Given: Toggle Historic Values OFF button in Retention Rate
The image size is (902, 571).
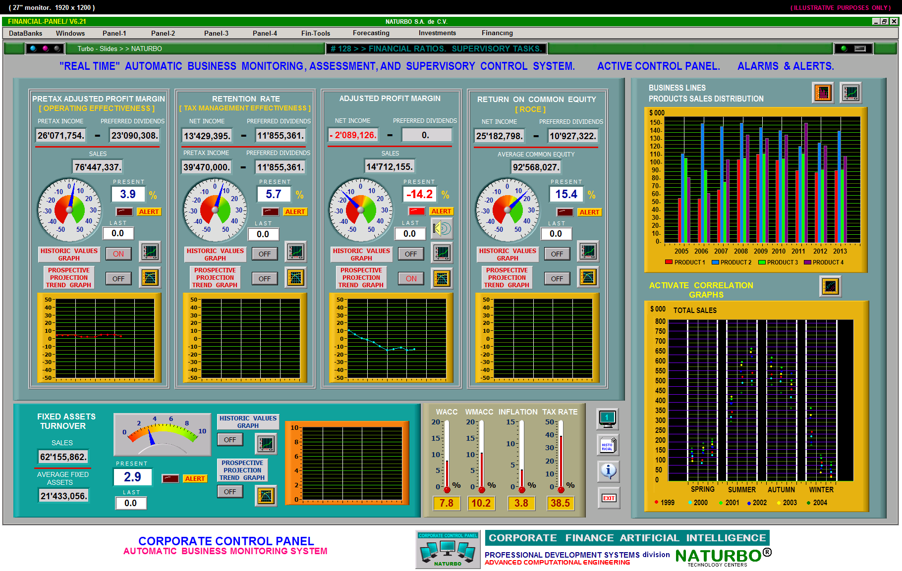Looking at the screenshot, I should tap(265, 254).
